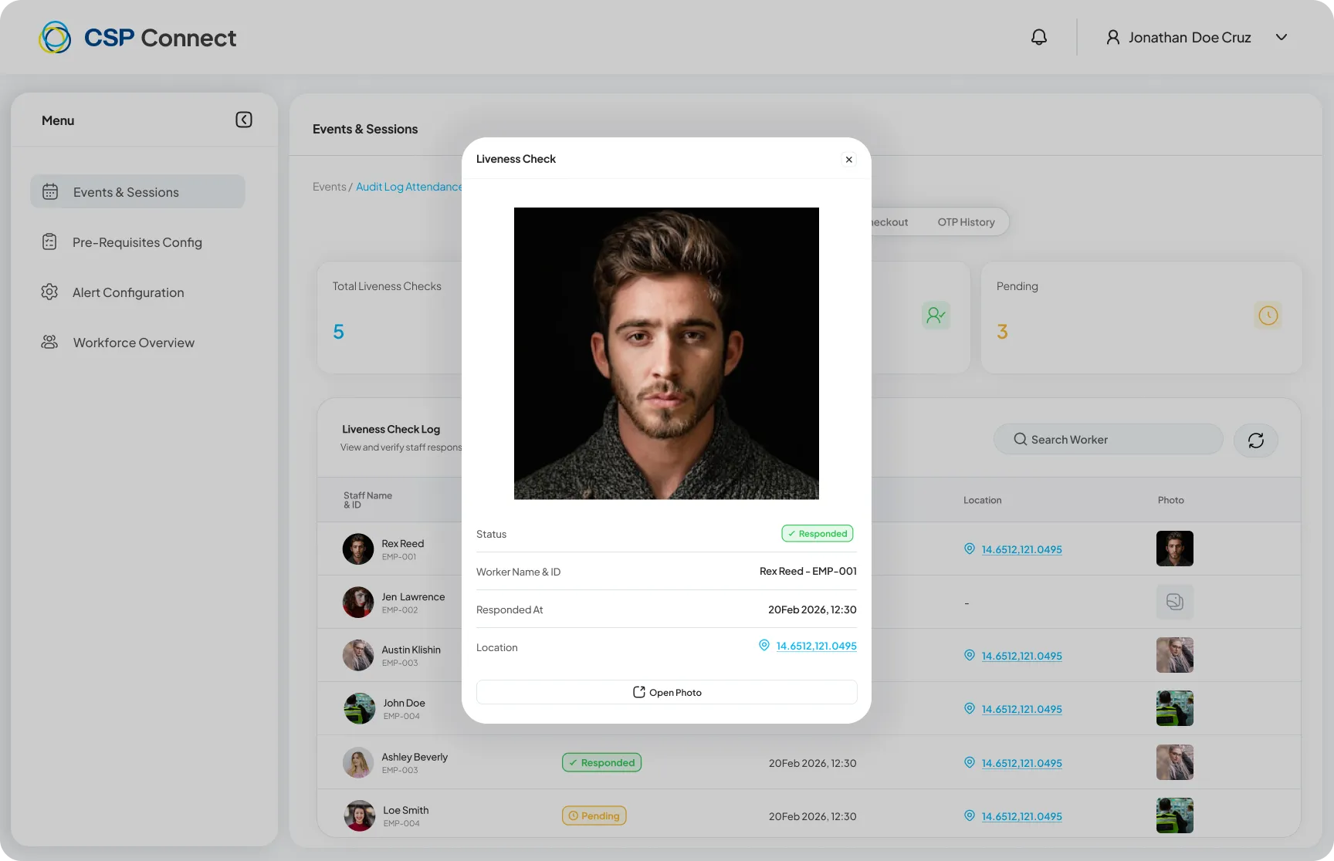
Task: Click the Open Photo button
Action: (667, 692)
